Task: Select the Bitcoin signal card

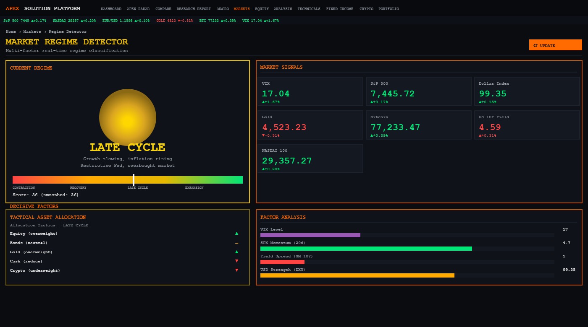Action: tap(419, 125)
